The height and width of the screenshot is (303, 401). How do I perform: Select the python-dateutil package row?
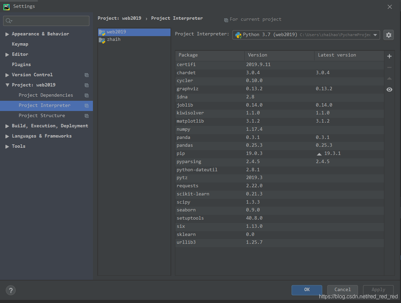[279, 170]
